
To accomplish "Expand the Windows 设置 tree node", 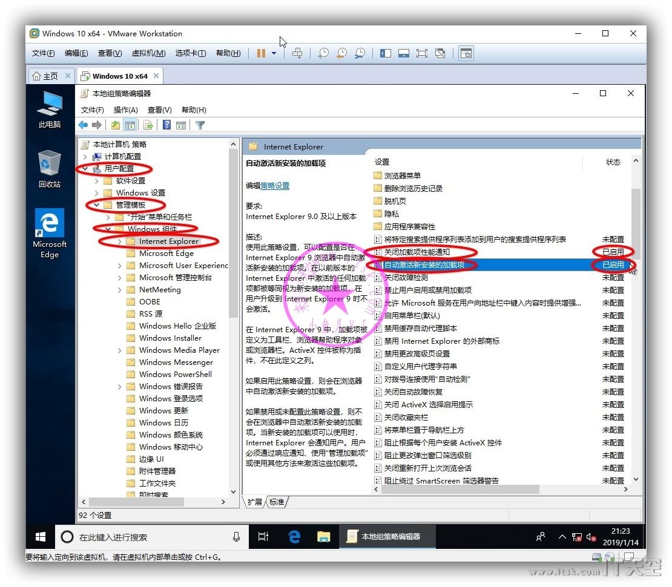I will click(x=96, y=193).
